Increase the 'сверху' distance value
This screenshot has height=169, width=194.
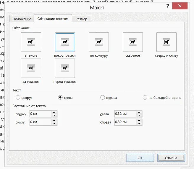[x=54, y=112]
